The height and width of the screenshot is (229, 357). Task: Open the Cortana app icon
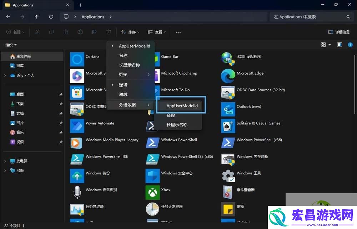(x=77, y=59)
